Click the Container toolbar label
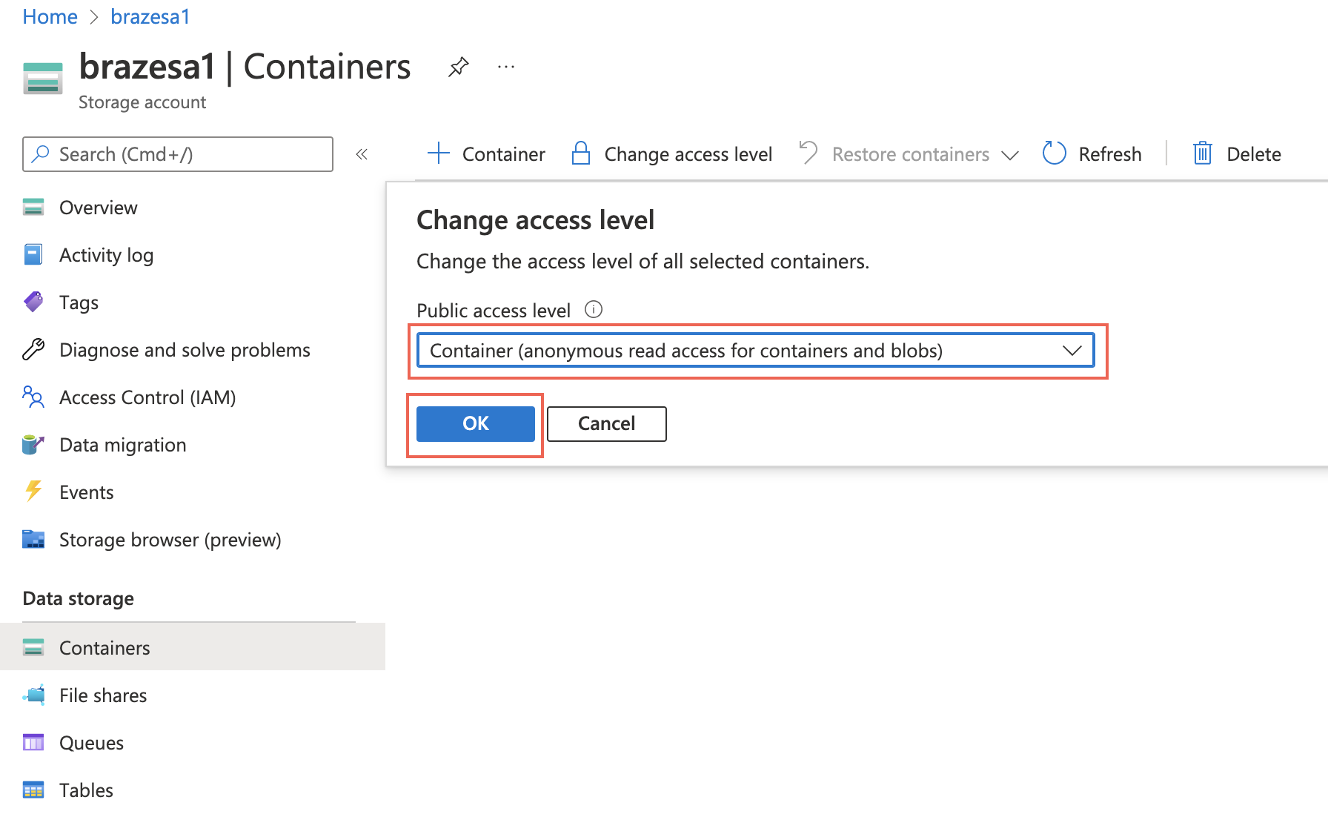The width and height of the screenshot is (1328, 820). [x=504, y=154]
